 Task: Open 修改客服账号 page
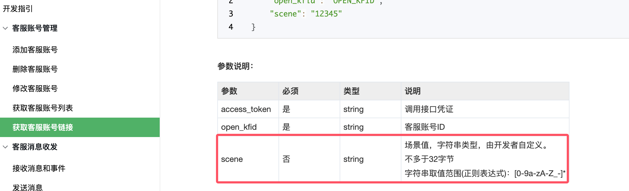(x=35, y=88)
